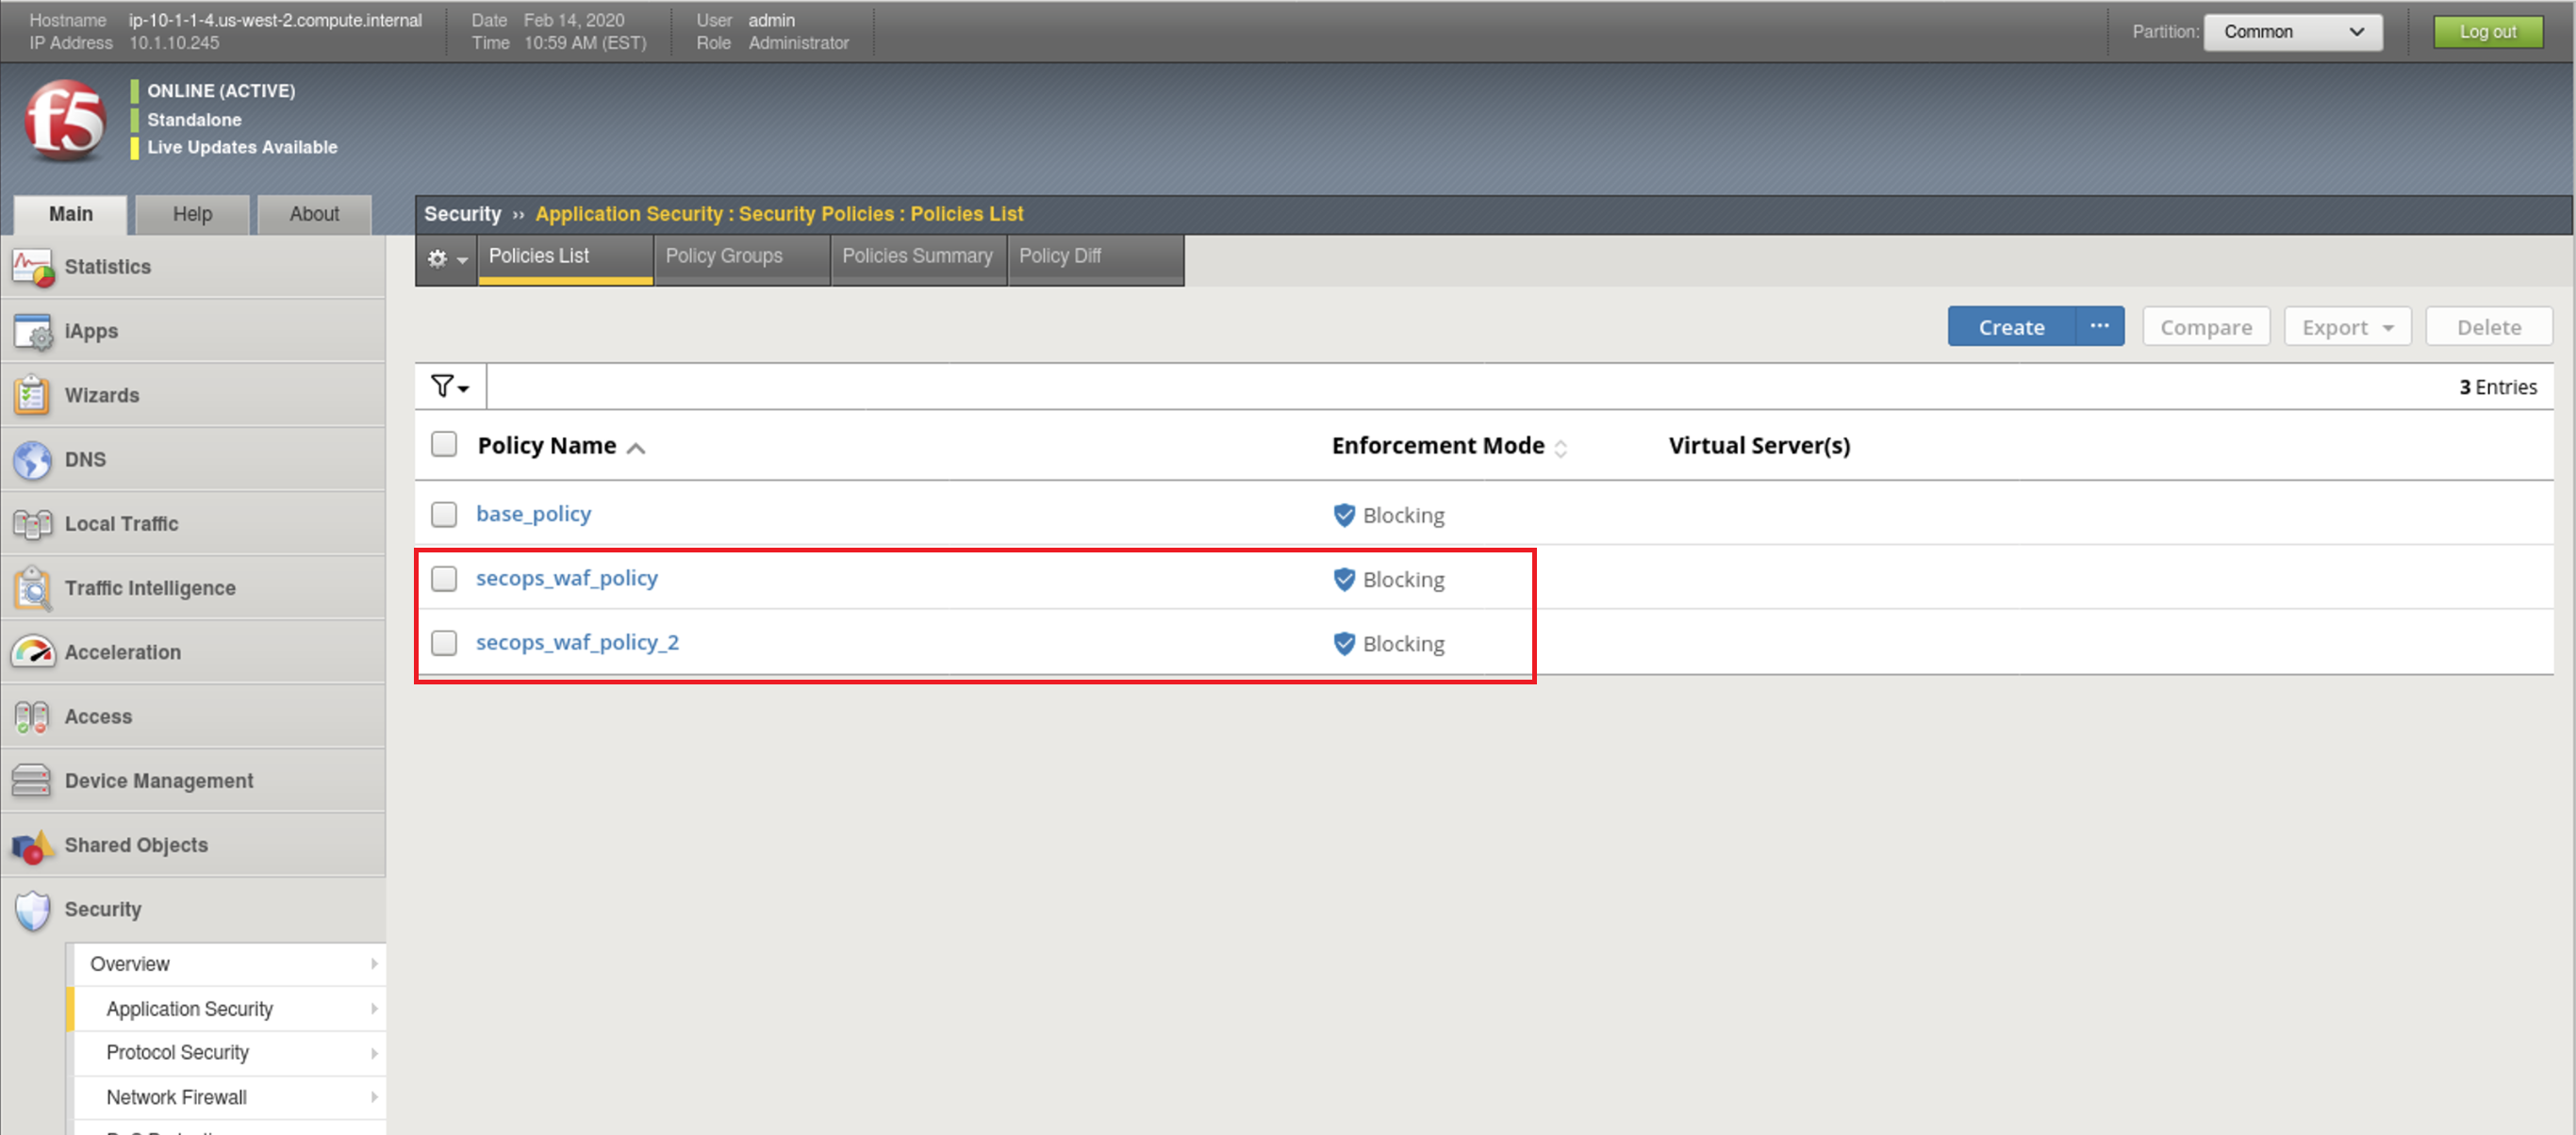Open the Policy Diff tab

point(1095,259)
